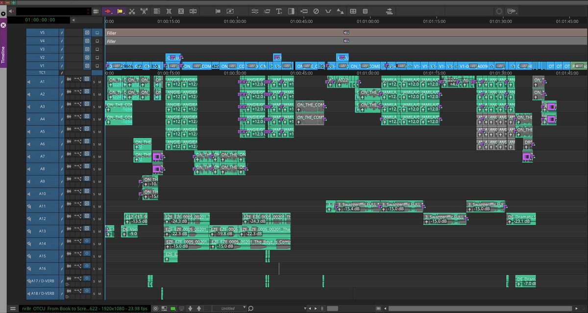This screenshot has width=588, height=313.
Task: Select the yellow Extract/Splice-in segment tool
Action: (x=120, y=11)
